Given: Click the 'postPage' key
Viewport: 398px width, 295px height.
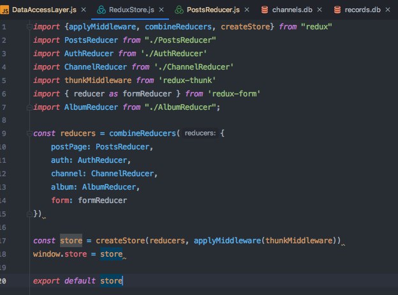Looking at the screenshot, I should tap(68, 147).
